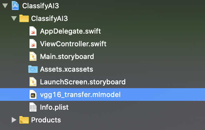Select Assets.xcassets asset catalog
The width and height of the screenshot is (205, 130).
(x=66, y=69)
